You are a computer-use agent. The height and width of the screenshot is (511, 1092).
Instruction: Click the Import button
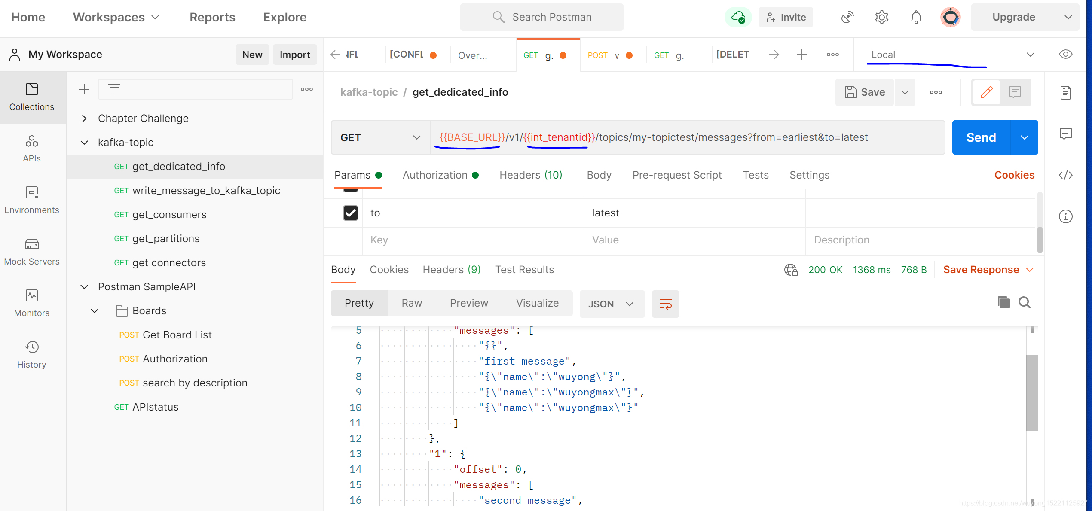pos(295,55)
